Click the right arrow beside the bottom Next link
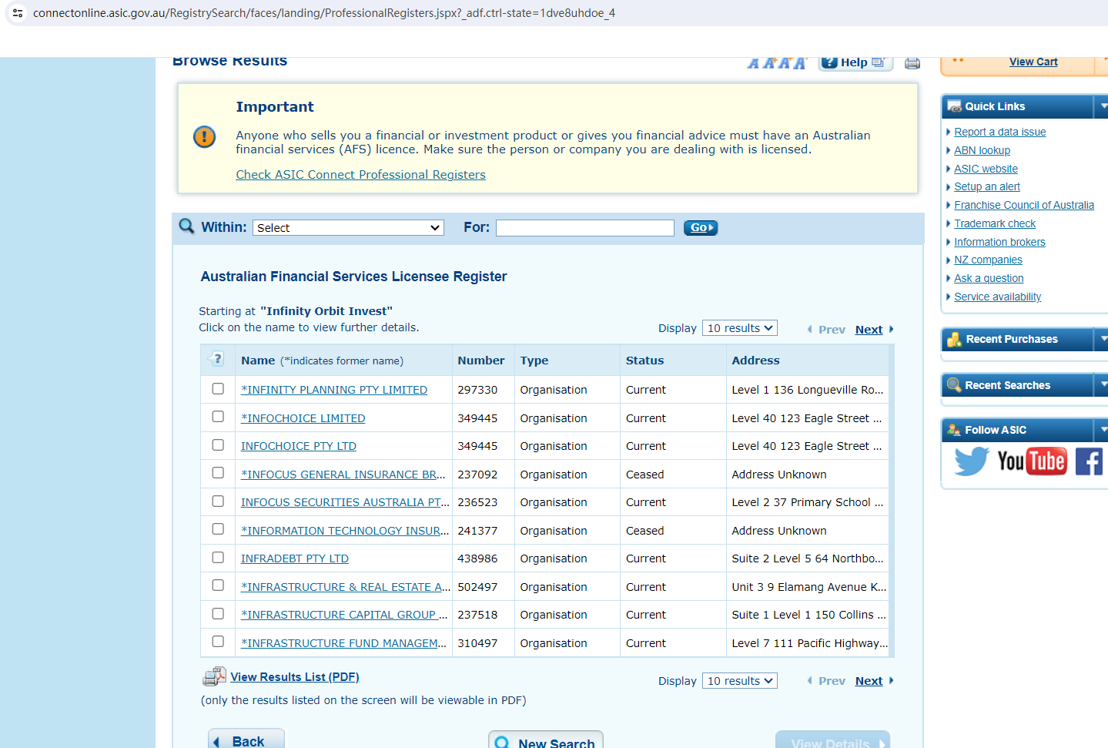This screenshot has height=748, width=1108. click(891, 680)
